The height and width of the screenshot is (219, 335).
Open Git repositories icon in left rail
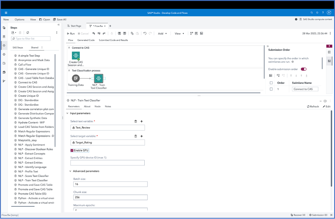(4, 81)
